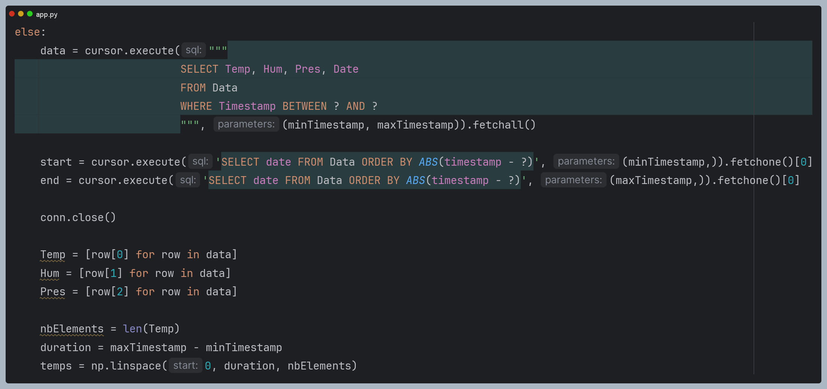Click the yellow minimize window button
The image size is (827, 389).
click(x=21, y=14)
